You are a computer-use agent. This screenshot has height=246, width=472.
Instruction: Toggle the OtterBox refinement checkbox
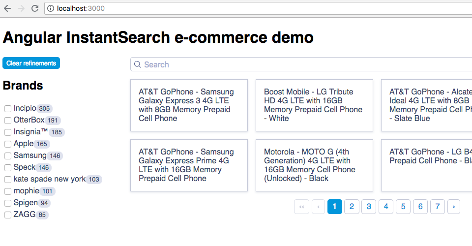tap(8, 121)
